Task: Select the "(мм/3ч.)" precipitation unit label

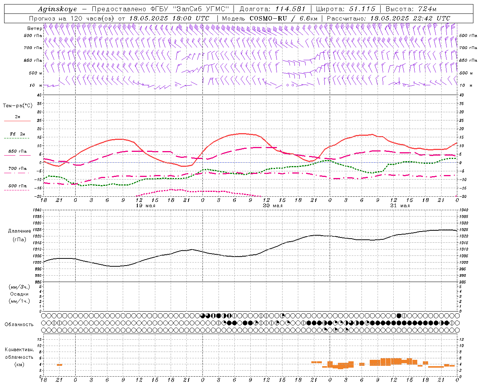Action: point(19,287)
